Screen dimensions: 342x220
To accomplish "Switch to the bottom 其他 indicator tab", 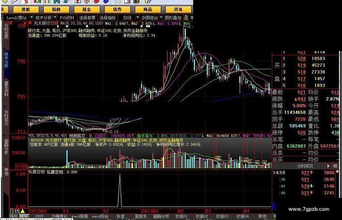I will [262, 216].
